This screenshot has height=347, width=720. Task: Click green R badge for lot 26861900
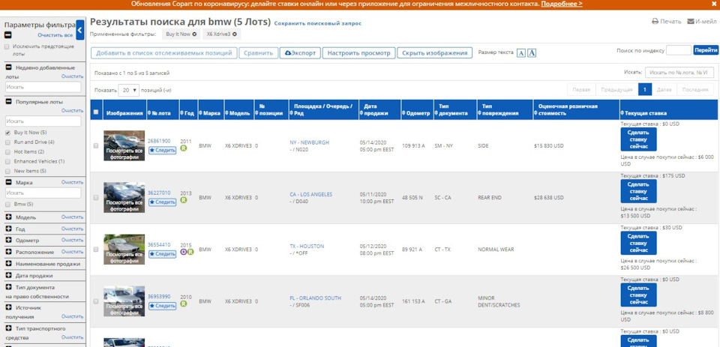pyautogui.click(x=184, y=148)
